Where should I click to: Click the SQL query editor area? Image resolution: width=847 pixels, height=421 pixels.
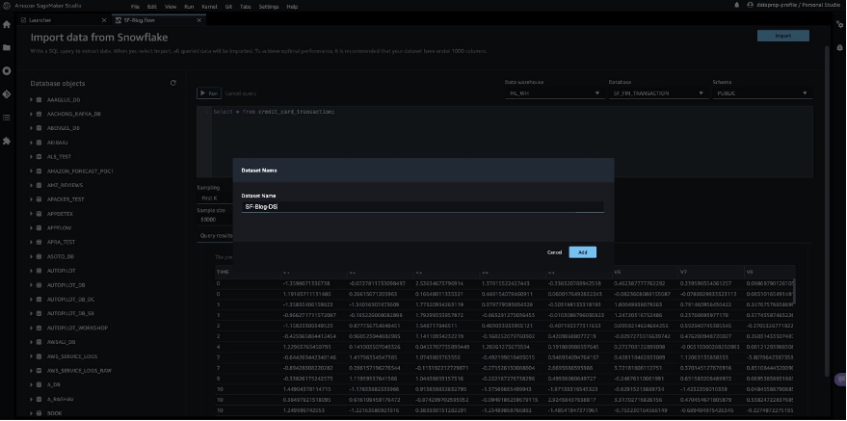505,142
